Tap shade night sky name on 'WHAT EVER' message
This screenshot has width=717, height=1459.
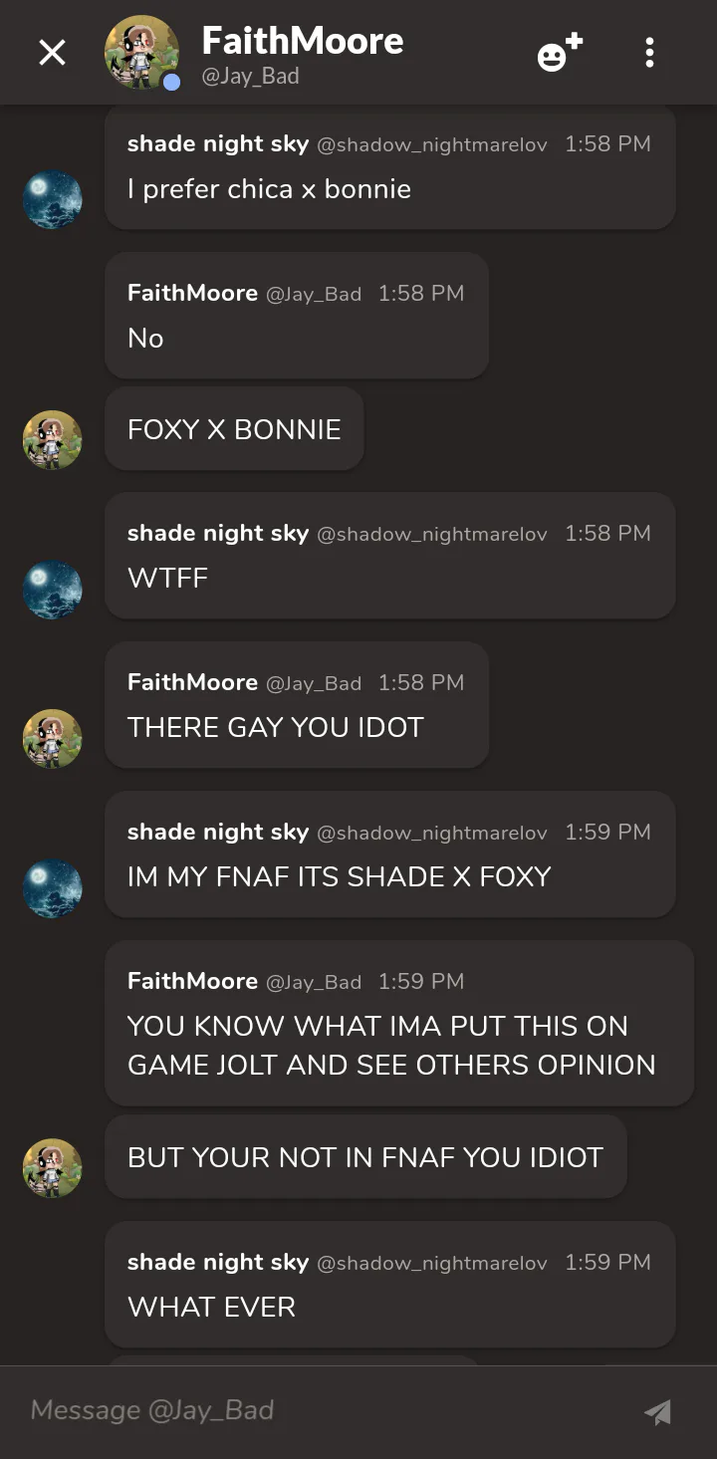pyautogui.click(x=218, y=1262)
